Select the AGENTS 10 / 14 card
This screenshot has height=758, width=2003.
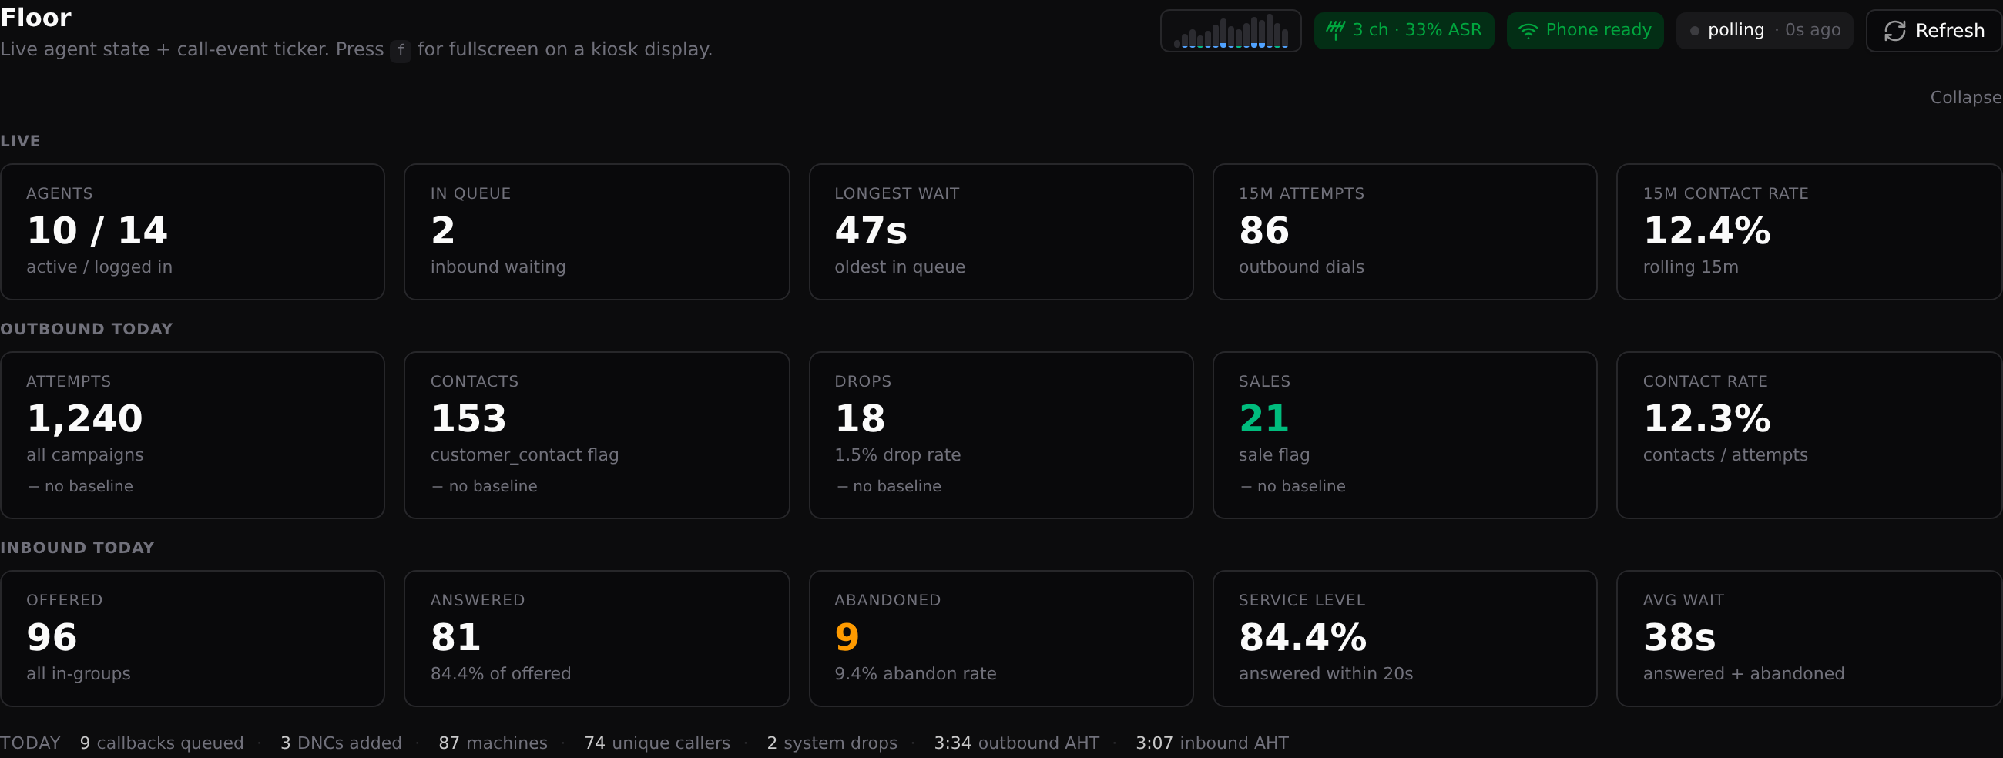(x=193, y=232)
